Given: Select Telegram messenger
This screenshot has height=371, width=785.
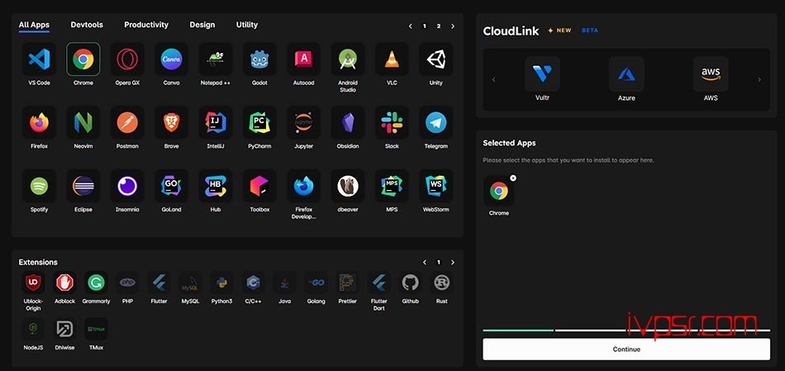Looking at the screenshot, I should click(x=435, y=122).
